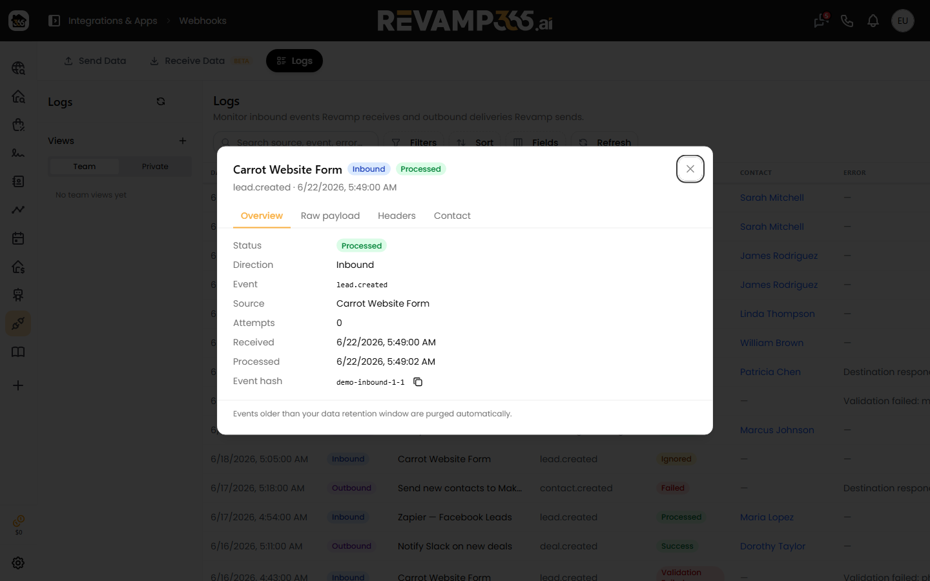Open Maria Lopez contact link
This screenshot has width=930, height=581.
[x=767, y=517]
